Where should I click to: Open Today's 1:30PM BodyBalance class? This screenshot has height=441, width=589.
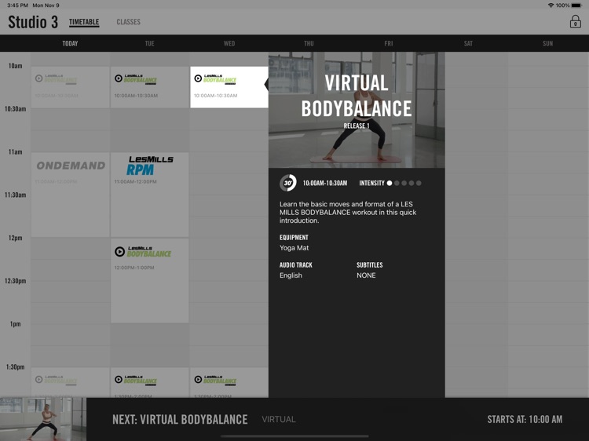tap(70, 382)
